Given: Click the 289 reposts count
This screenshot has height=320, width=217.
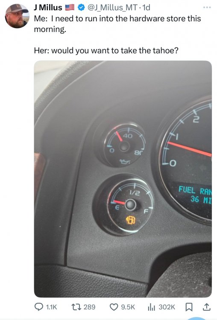Looking at the screenshot, I should click(89, 307).
